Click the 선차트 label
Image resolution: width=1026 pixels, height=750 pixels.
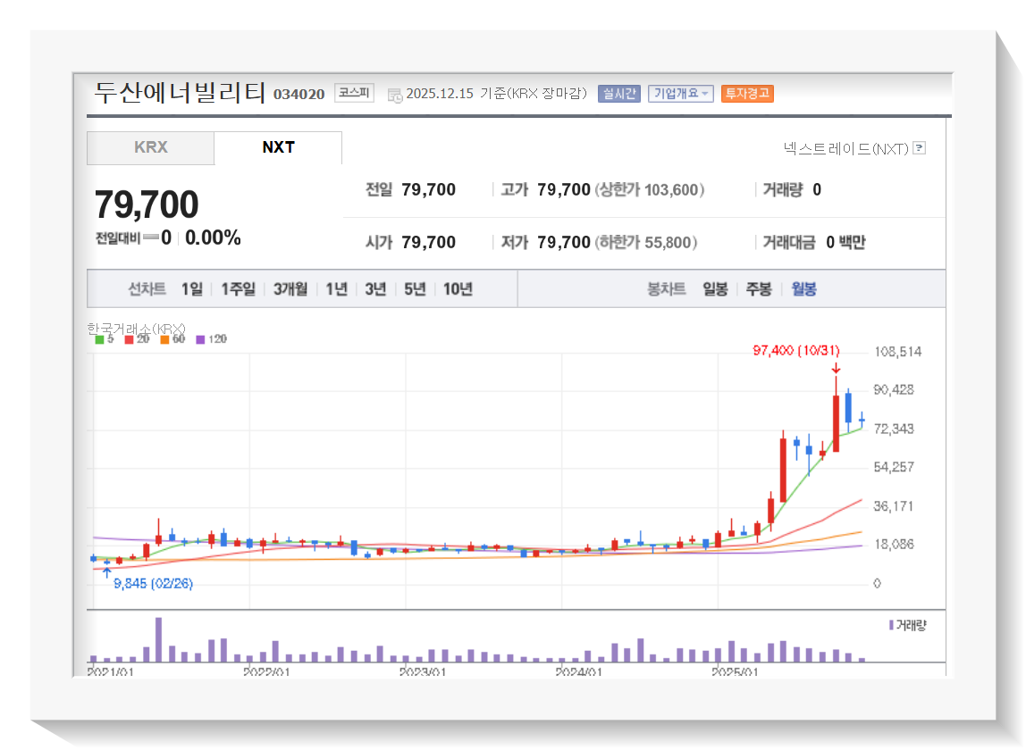(147, 289)
